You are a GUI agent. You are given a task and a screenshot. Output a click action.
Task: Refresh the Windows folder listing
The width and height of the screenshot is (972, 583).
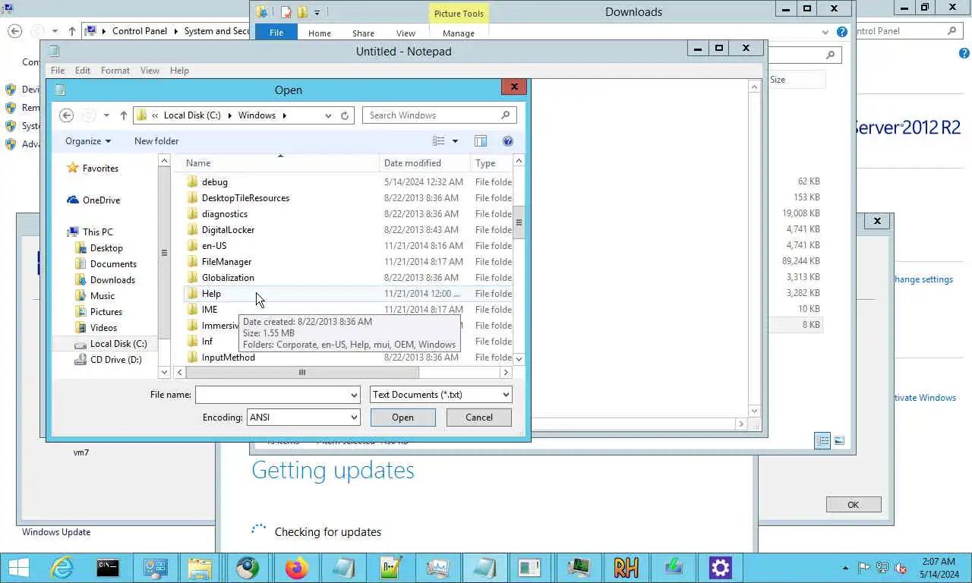click(x=345, y=115)
